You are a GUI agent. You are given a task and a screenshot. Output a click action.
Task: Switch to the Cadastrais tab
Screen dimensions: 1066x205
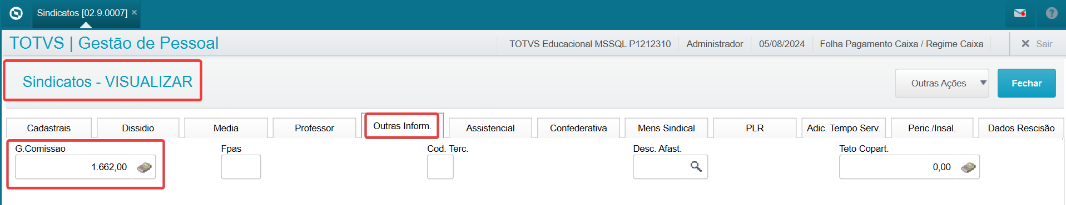(49, 128)
